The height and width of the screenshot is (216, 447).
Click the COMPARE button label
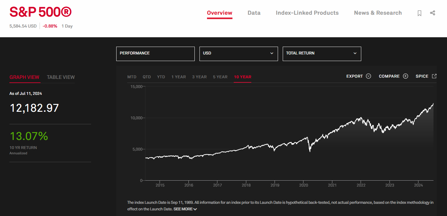coord(389,76)
